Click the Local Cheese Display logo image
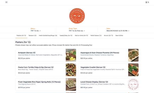 (133, 84)
